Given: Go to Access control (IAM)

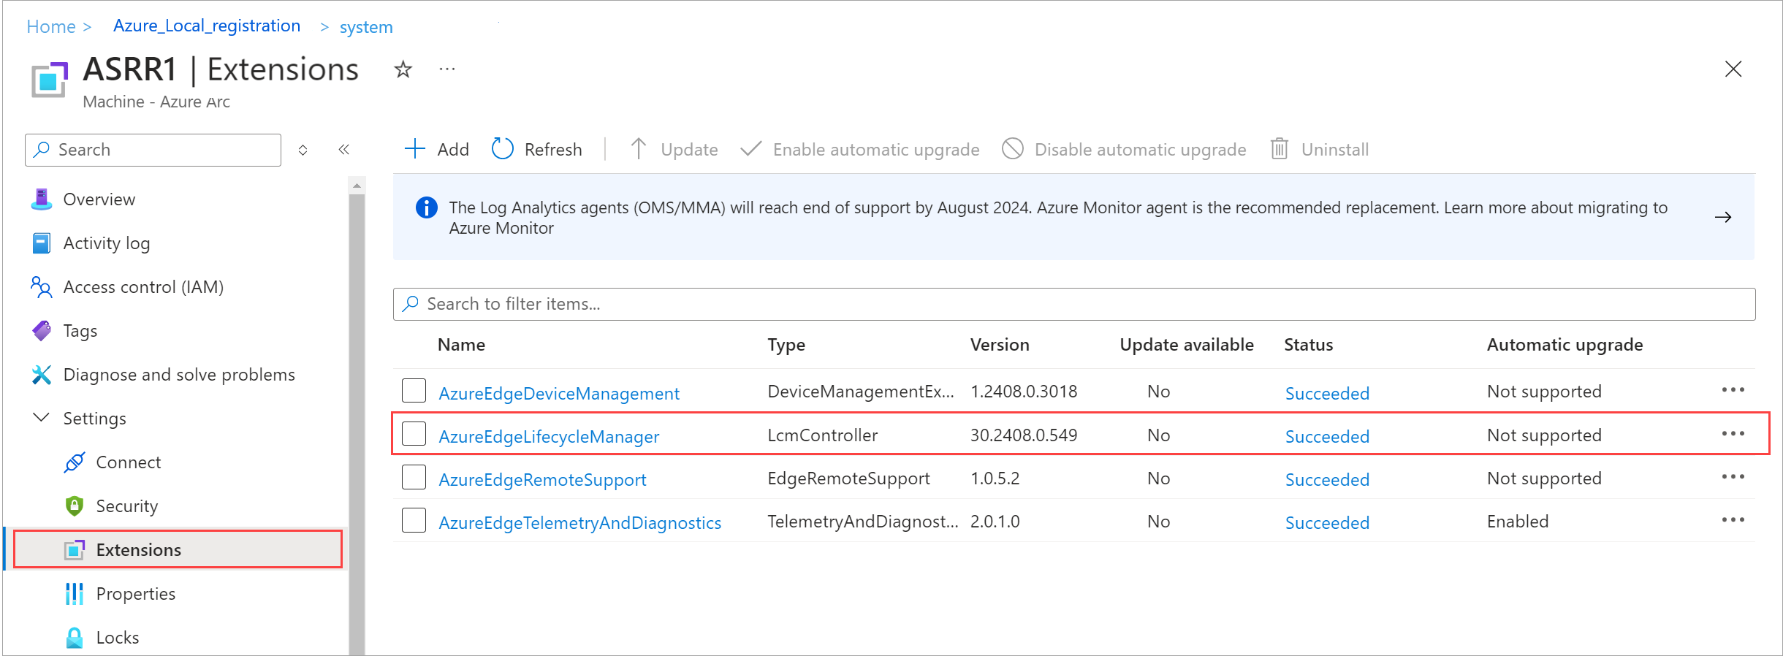Looking at the screenshot, I should click(143, 287).
